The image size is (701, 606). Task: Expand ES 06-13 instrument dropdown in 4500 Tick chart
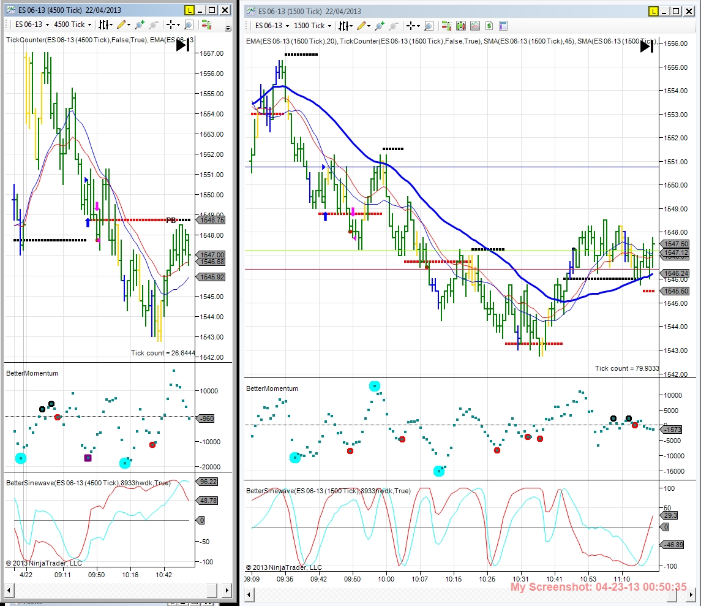(32, 25)
